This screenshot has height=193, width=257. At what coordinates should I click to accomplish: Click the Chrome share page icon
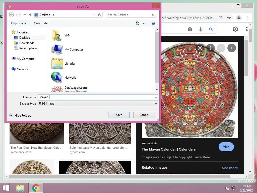coord(221,18)
